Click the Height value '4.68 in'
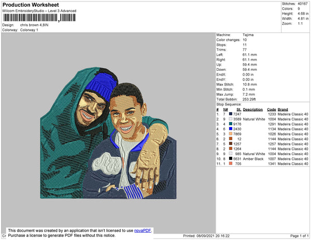The image size is (311, 240). pos(303,13)
